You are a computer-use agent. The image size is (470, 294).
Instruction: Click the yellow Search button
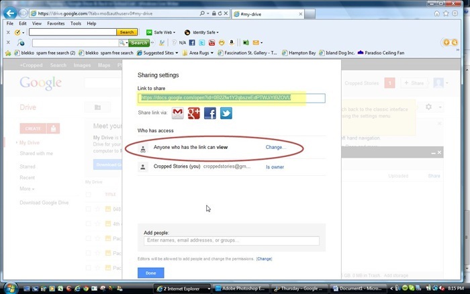(x=127, y=32)
